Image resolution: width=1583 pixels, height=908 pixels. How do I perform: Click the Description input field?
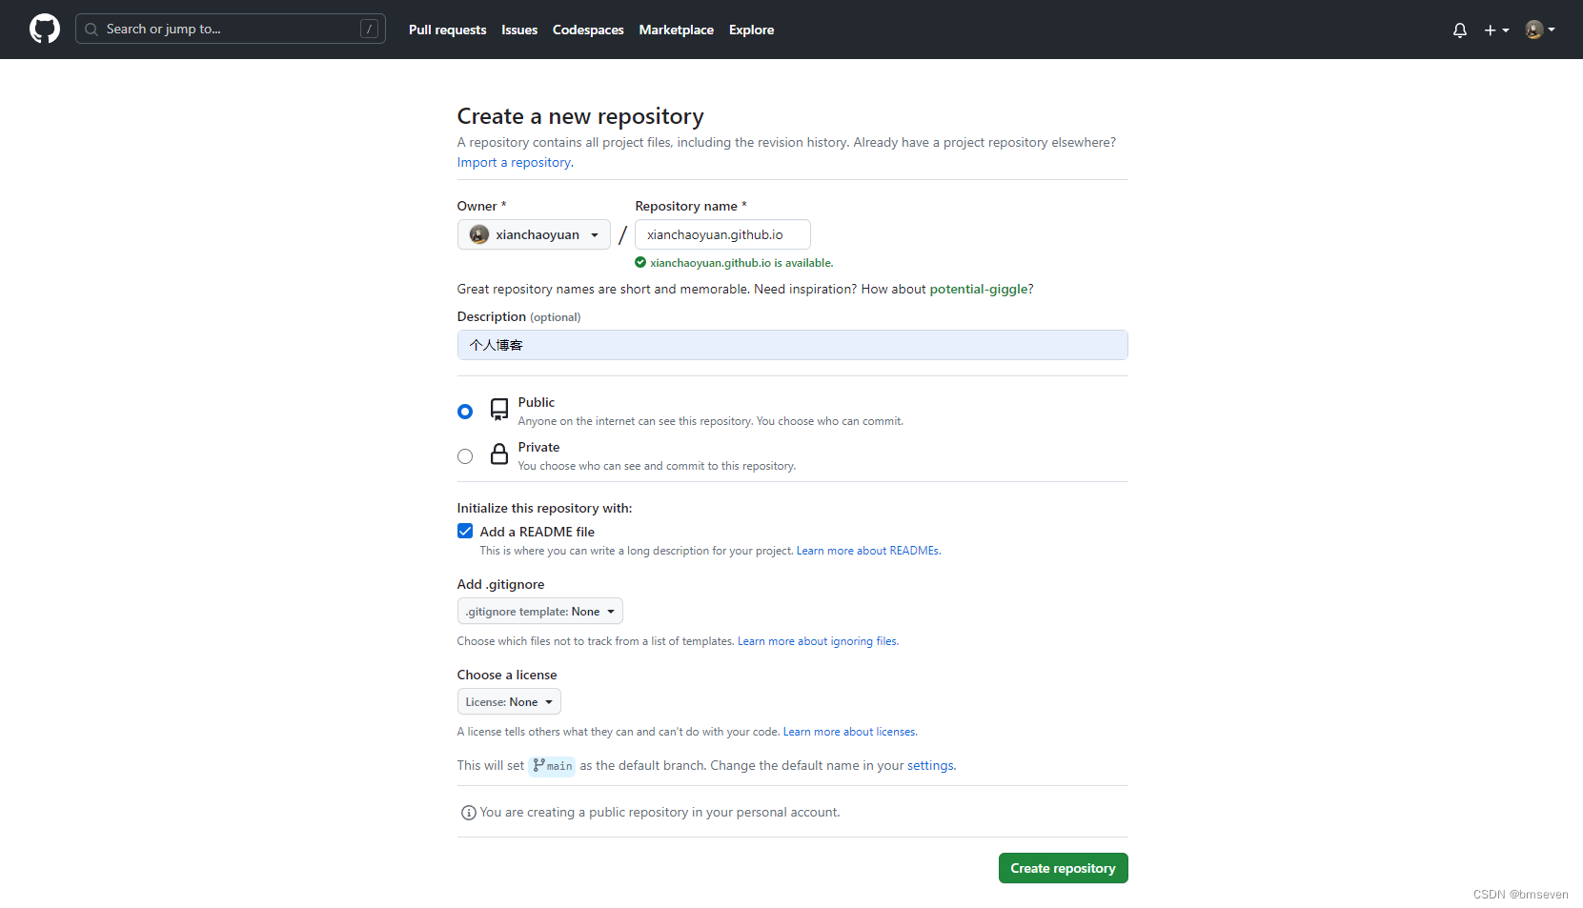[x=792, y=345]
